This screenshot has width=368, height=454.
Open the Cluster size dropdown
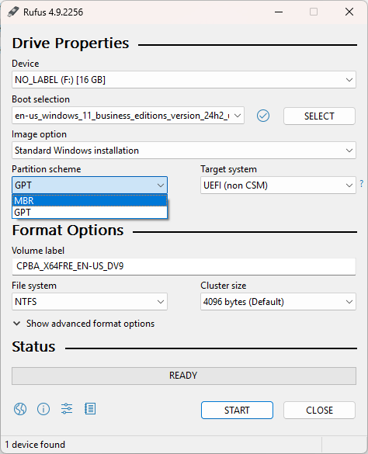[278, 301]
